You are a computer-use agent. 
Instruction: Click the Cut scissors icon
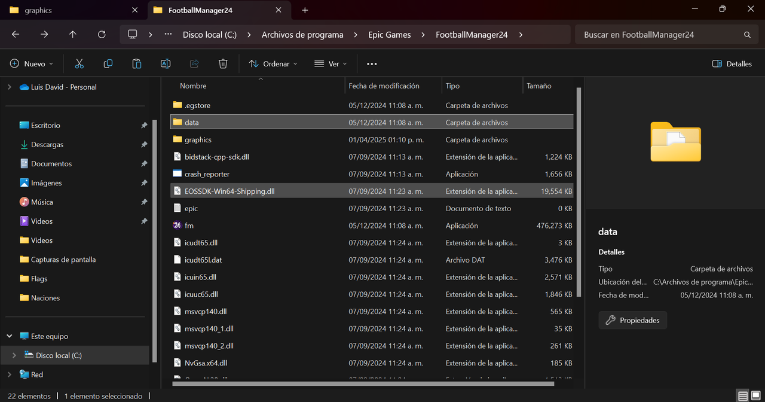[x=79, y=63]
